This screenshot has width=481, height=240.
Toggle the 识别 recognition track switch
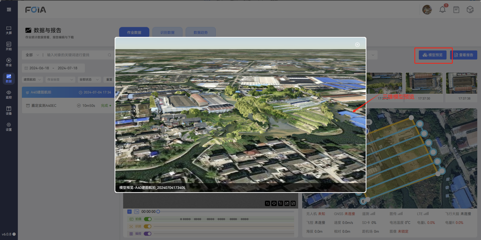point(147,226)
